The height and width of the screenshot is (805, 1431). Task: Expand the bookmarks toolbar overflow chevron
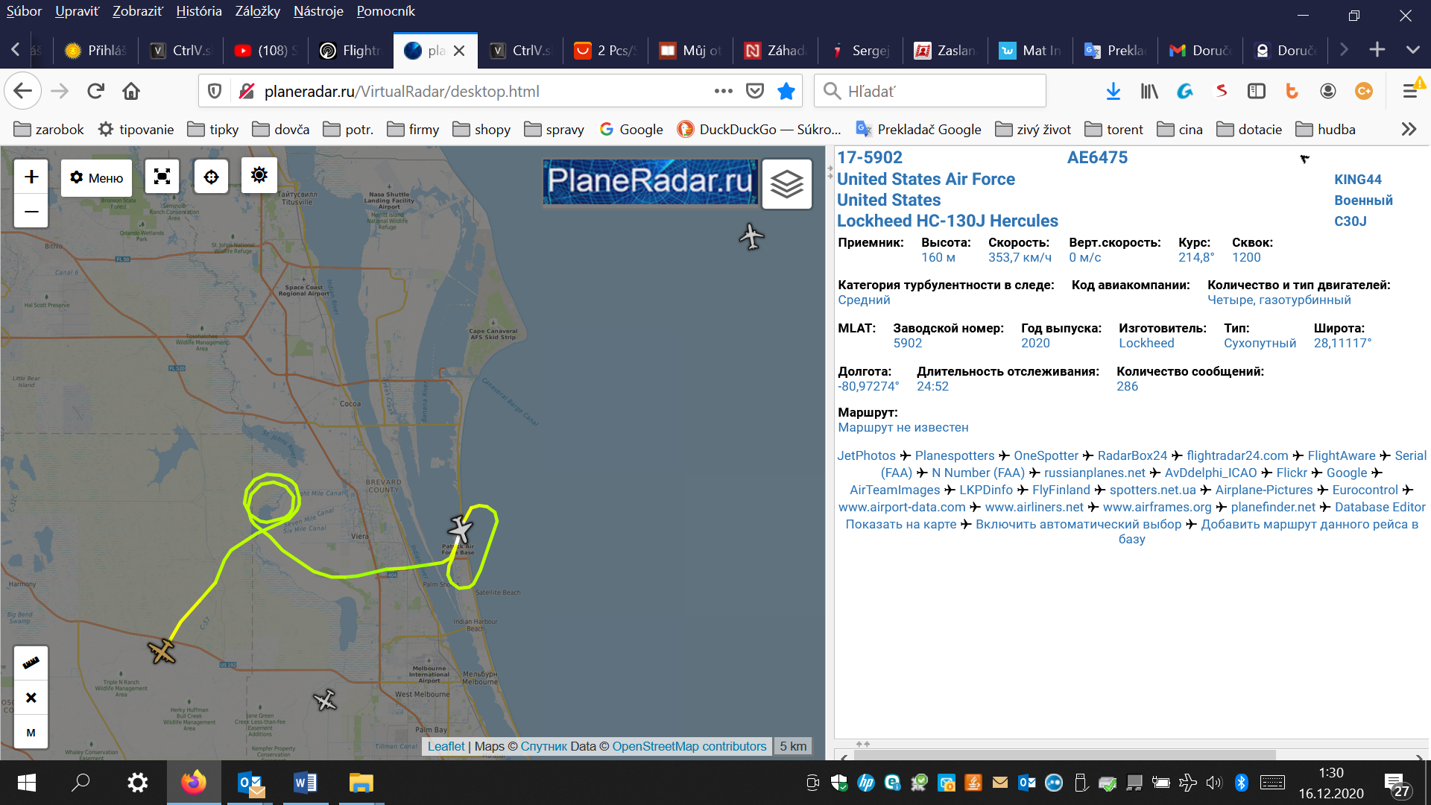click(1408, 129)
